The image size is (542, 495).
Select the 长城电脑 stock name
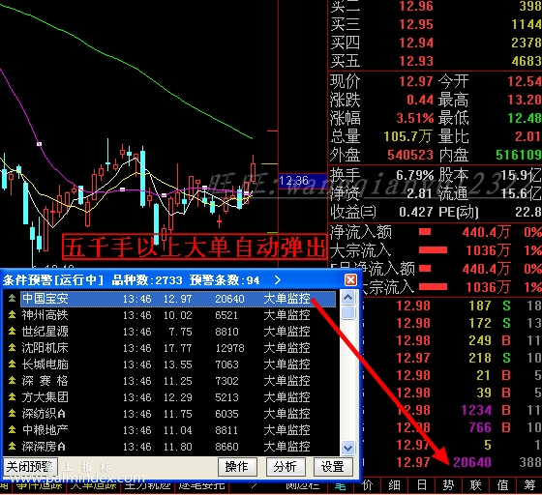45,364
